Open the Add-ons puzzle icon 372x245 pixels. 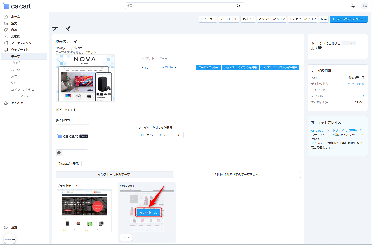(x=6, y=103)
